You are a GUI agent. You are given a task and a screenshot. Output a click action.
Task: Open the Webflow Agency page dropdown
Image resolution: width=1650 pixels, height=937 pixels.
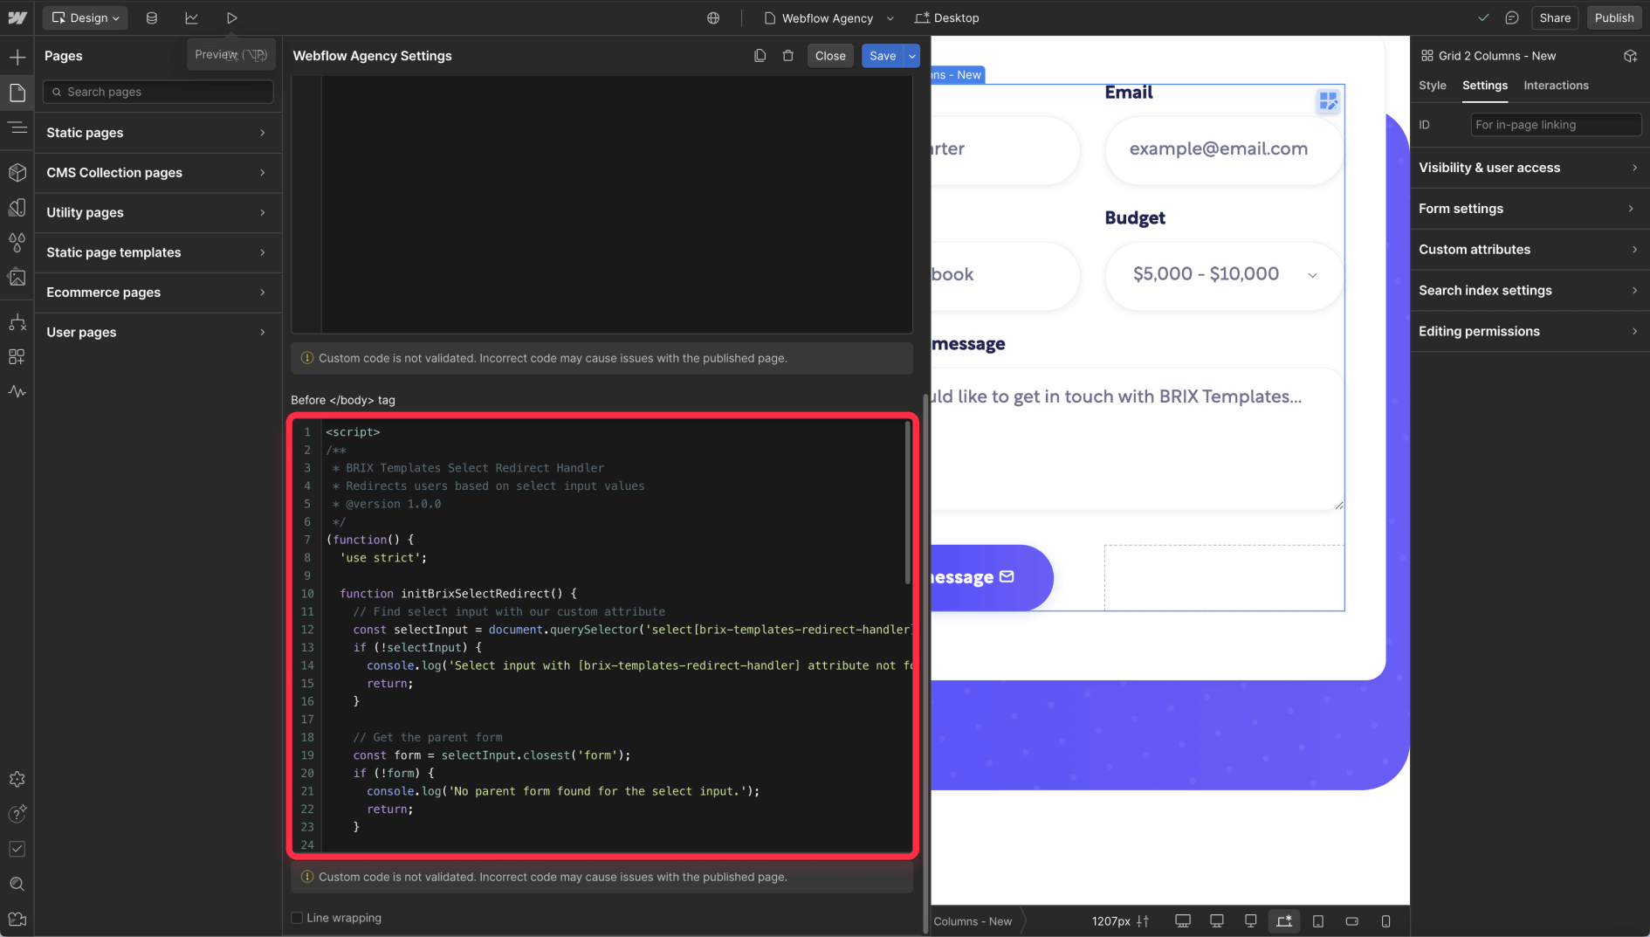828,17
